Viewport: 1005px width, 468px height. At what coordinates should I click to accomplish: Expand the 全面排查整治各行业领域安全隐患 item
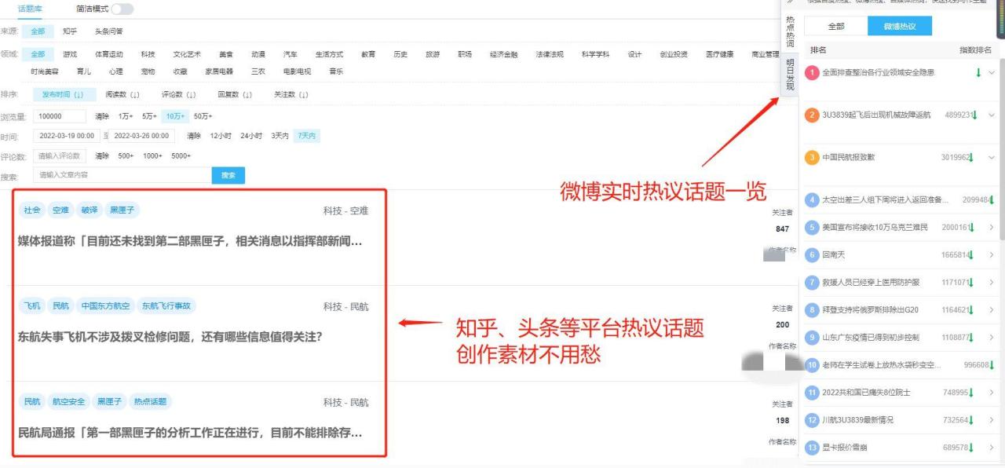991,71
